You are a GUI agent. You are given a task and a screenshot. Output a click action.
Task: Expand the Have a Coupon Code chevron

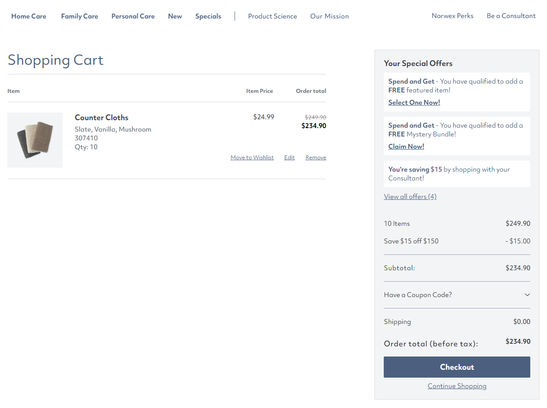tap(527, 295)
